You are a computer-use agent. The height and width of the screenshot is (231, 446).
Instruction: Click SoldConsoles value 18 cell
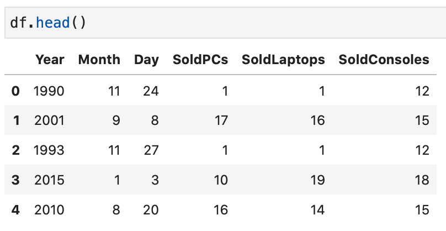click(422, 180)
